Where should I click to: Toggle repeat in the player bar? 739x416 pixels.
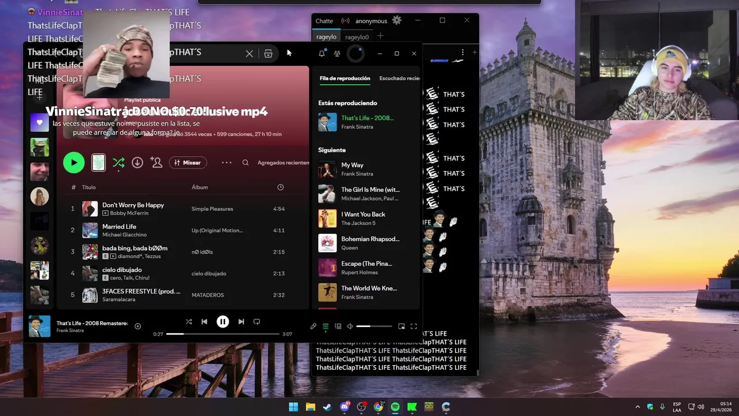pyautogui.click(x=257, y=322)
